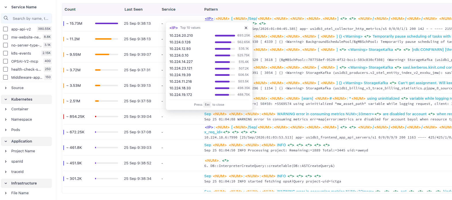The height and width of the screenshot is (200, 452).
Task: Click the started fetching opsAiQuery log line
Action: 273,181
